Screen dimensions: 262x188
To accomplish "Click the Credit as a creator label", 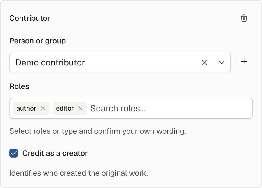I will tap(55, 153).
